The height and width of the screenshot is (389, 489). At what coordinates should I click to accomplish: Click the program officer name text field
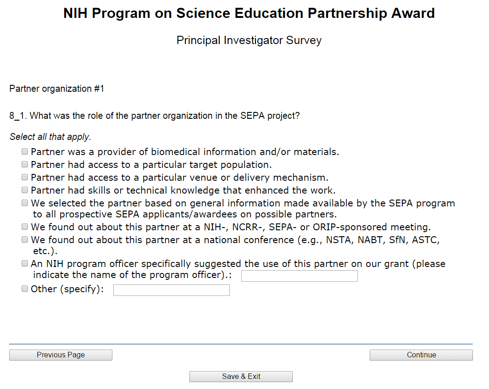click(299, 276)
